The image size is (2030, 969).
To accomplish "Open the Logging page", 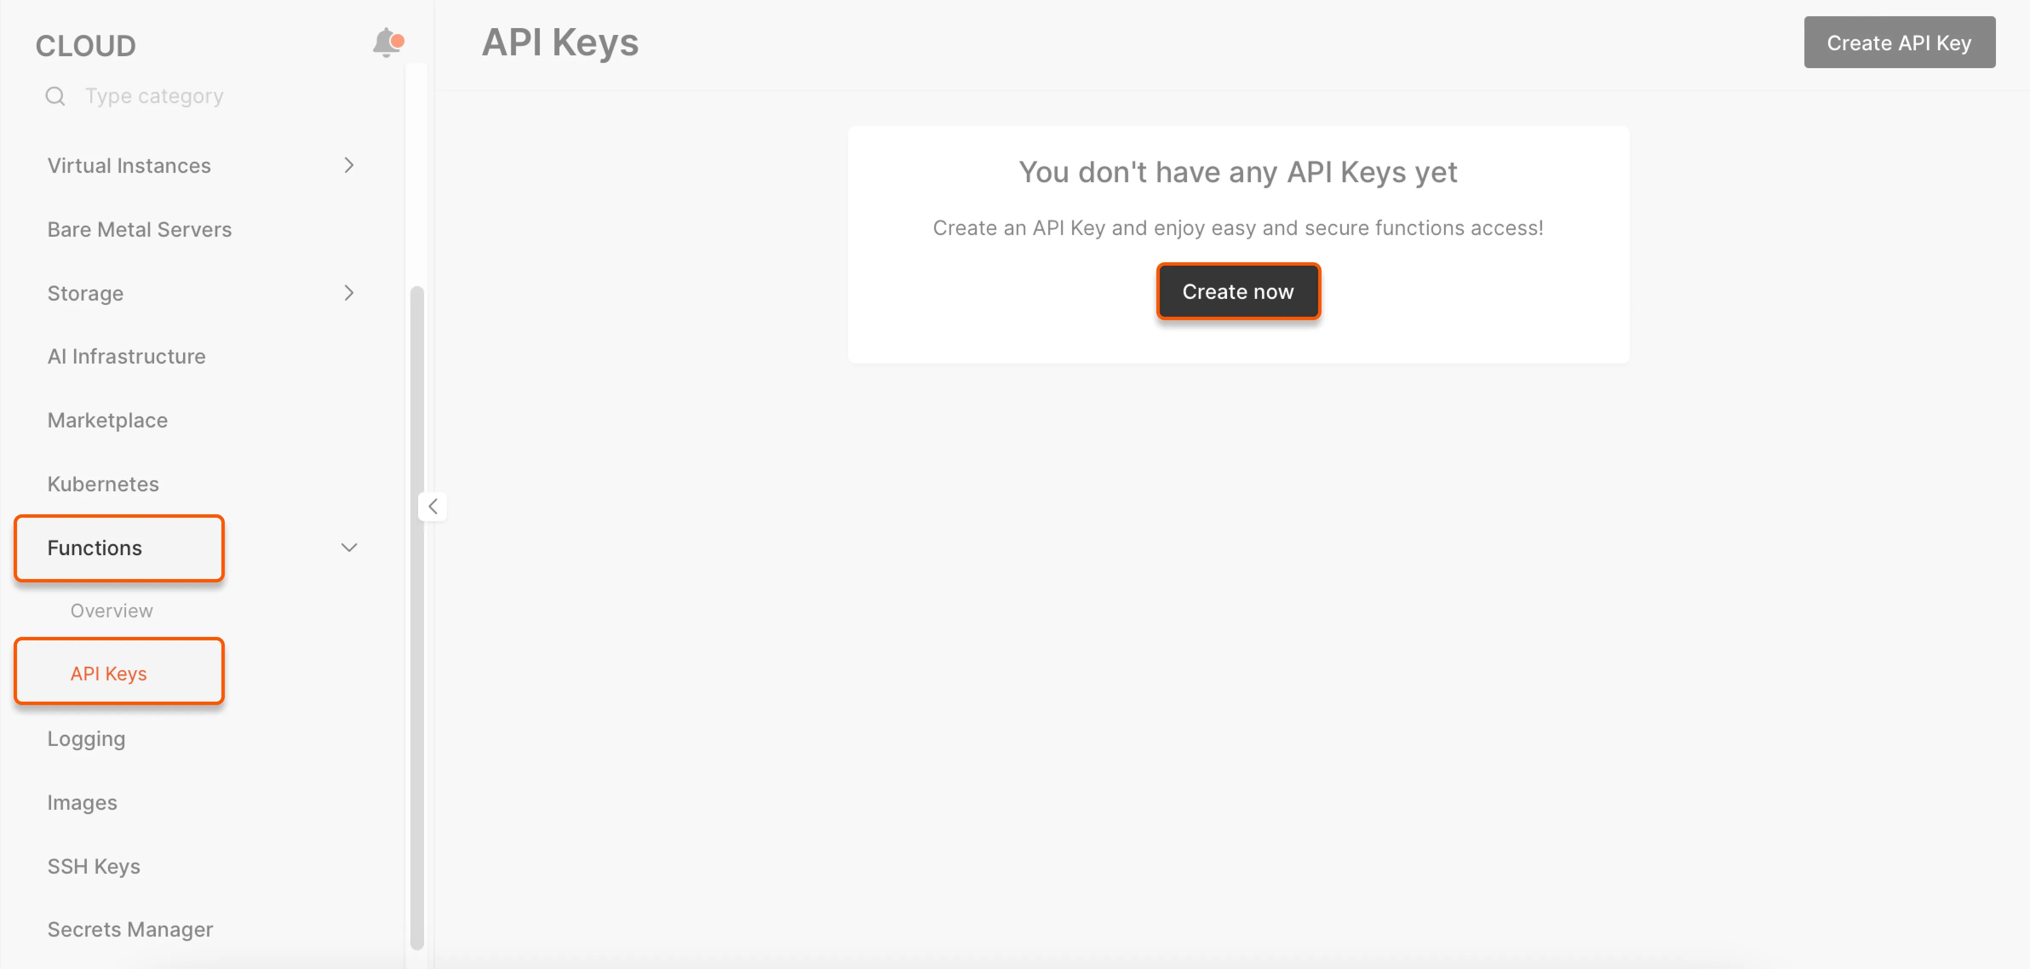I will (x=86, y=738).
